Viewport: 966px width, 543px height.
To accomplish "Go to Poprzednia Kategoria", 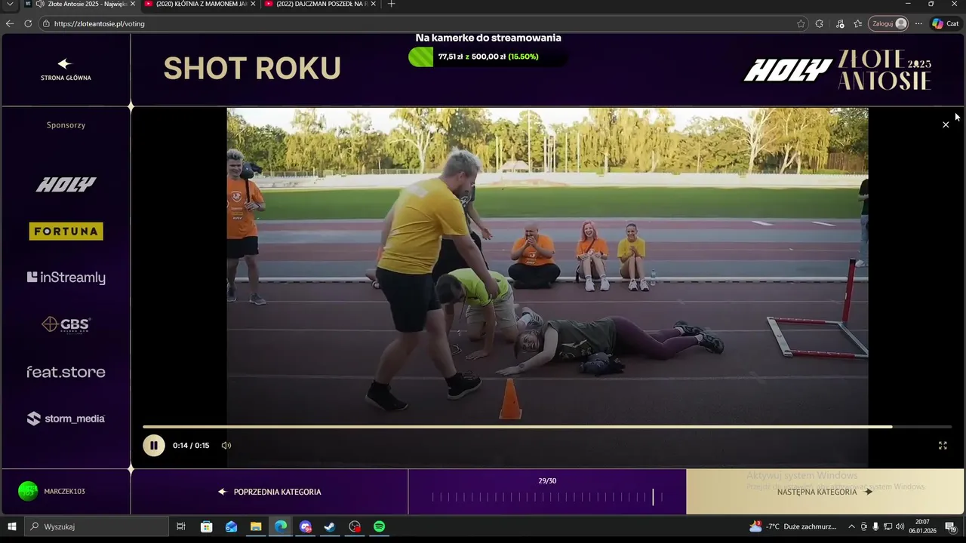I will point(269,492).
